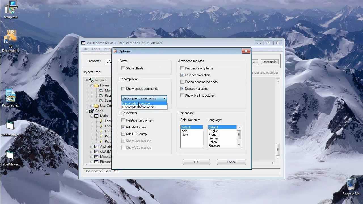
Task: Select the Sear... form icon under Forms
Action: [x=101, y=101]
